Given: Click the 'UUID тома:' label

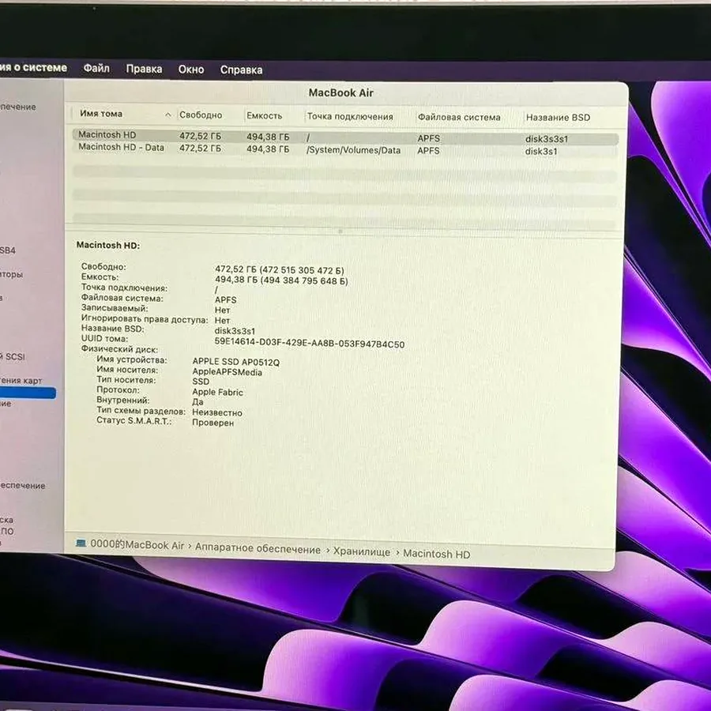Looking at the screenshot, I should pyautogui.click(x=104, y=339).
